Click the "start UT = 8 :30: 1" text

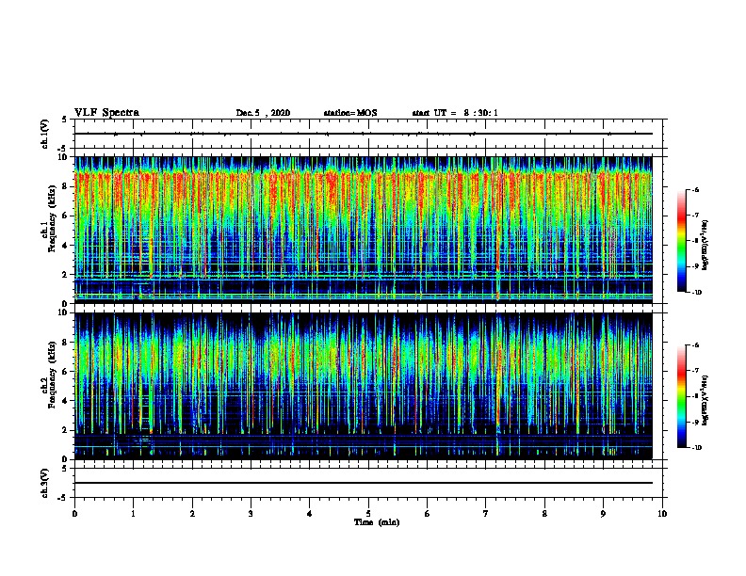[455, 113]
